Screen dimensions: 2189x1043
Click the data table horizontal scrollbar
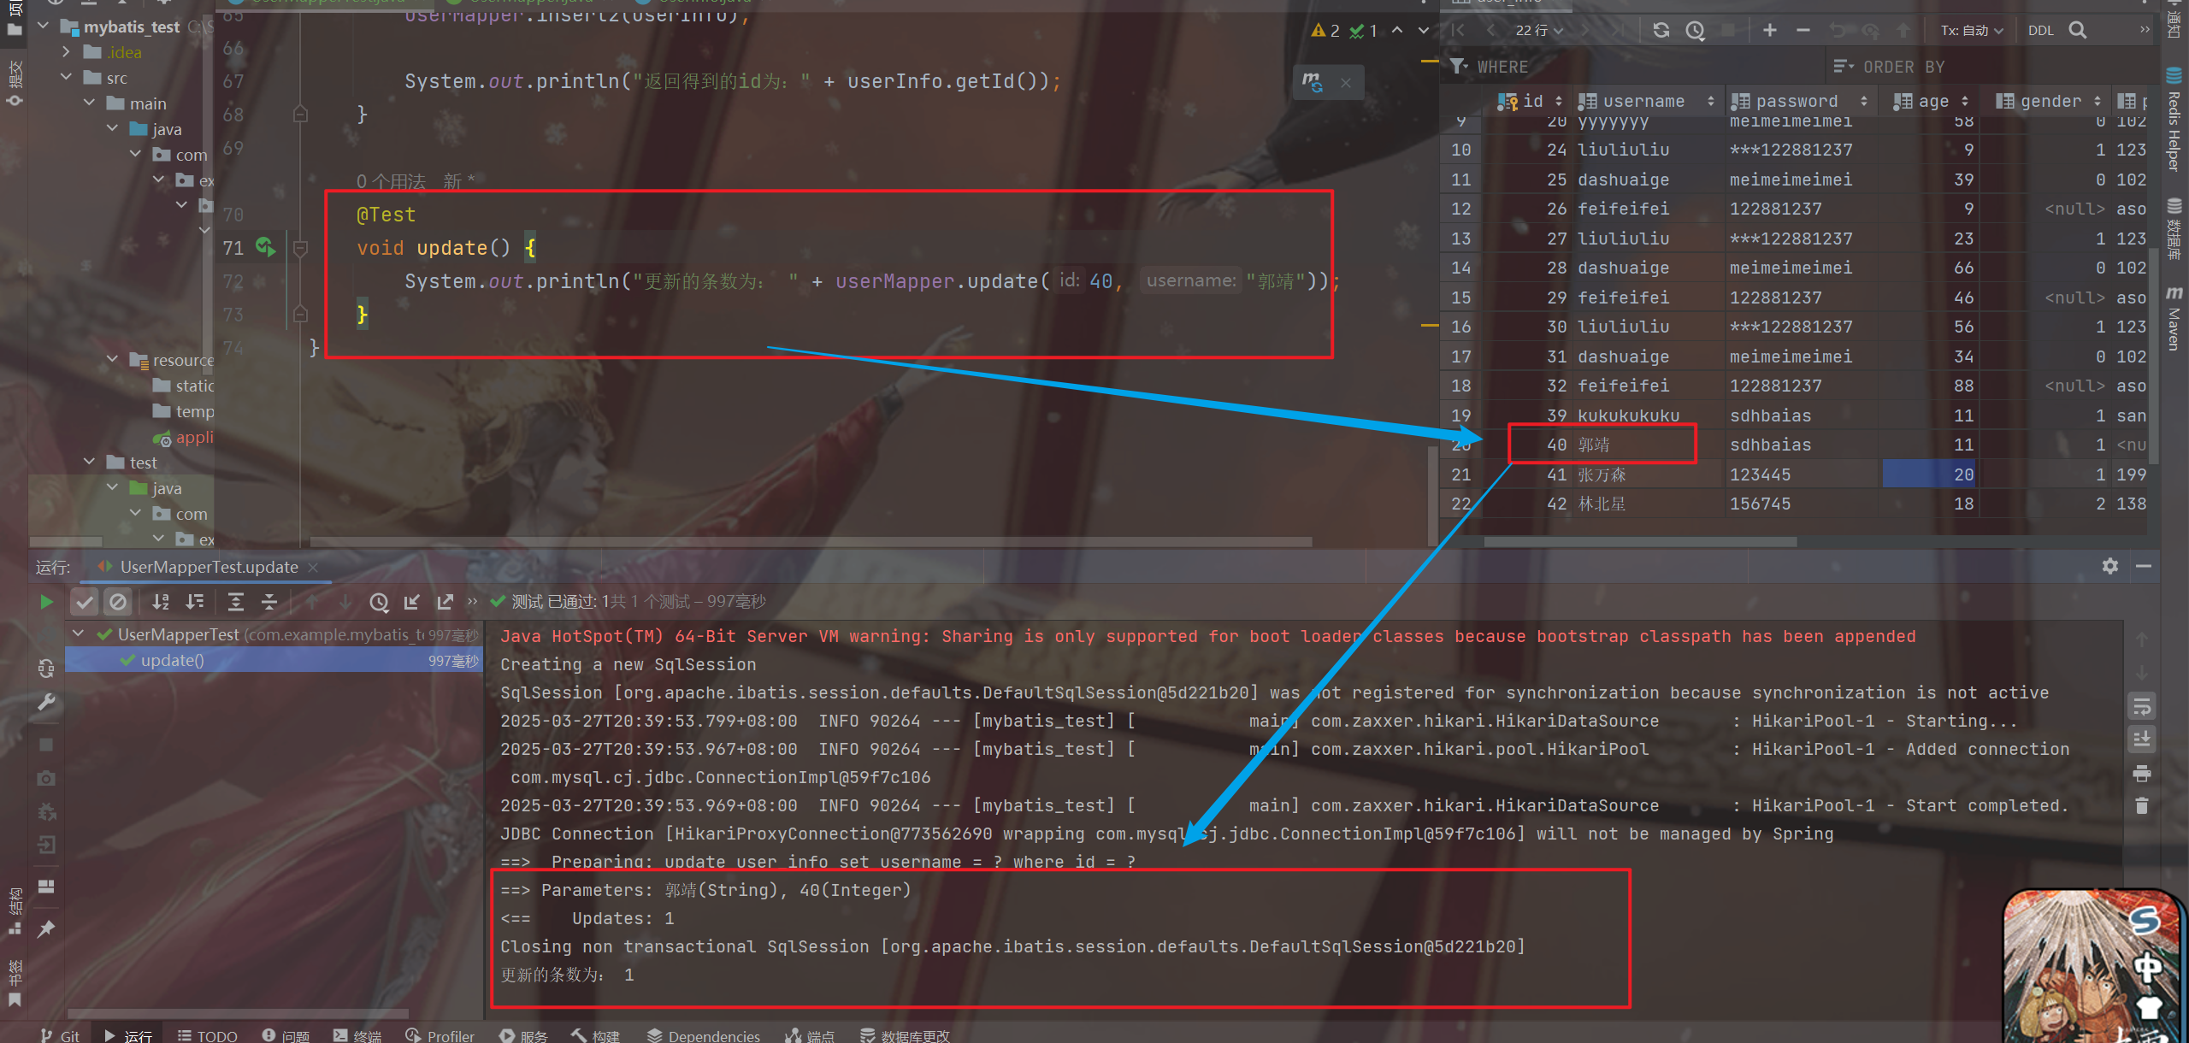1640,541
